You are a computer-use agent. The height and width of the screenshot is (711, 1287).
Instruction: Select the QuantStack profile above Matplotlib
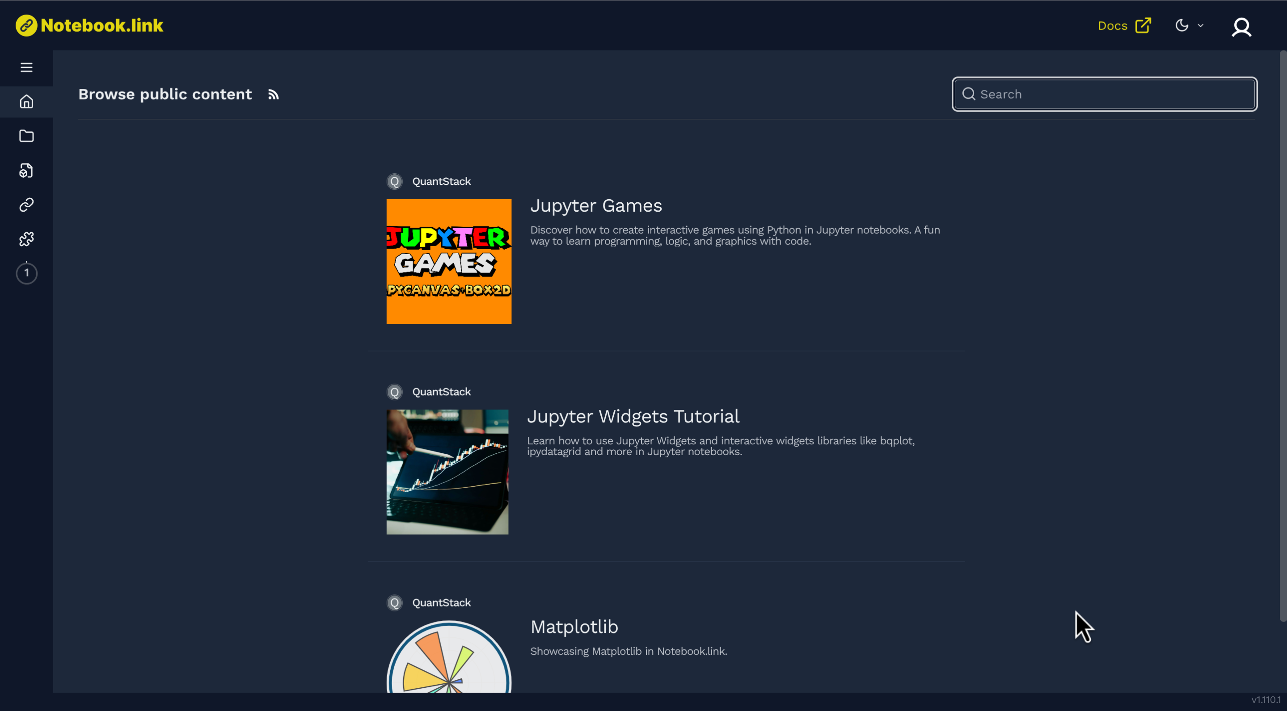point(428,602)
